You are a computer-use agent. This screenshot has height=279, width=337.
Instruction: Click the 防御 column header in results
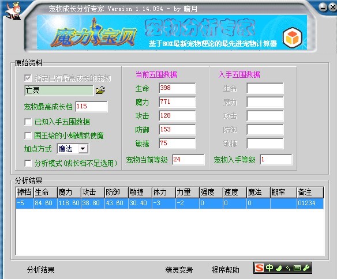click(x=116, y=193)
